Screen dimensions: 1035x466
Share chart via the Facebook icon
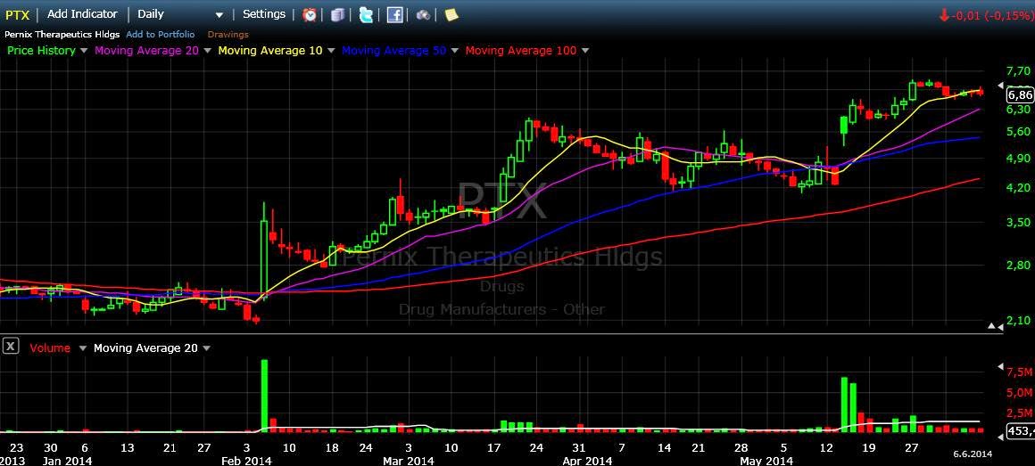(x=394, y=14)
